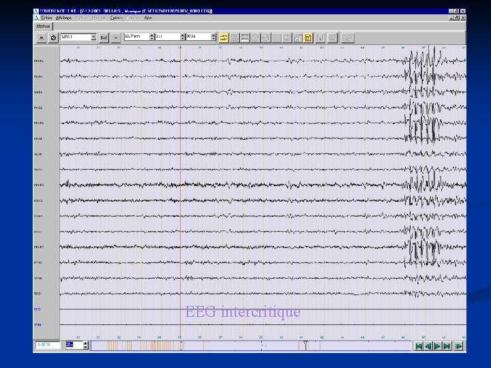The image size is (491, 368).
Task: Click the first circular head-map icon
Action: point(256,38)
